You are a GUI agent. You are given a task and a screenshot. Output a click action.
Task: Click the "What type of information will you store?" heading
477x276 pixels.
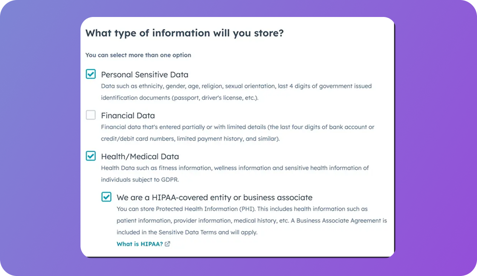(184, 33)
